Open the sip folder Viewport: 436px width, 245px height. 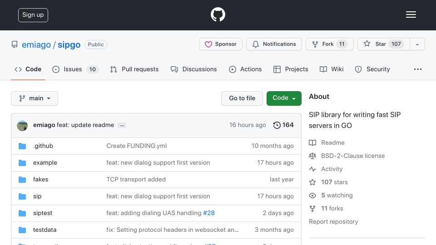37,196
